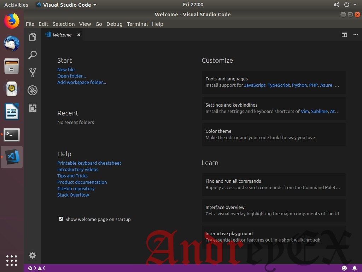Screen dimensions: 362x272
Task: Install Azure support link
Action: [326, 85]
